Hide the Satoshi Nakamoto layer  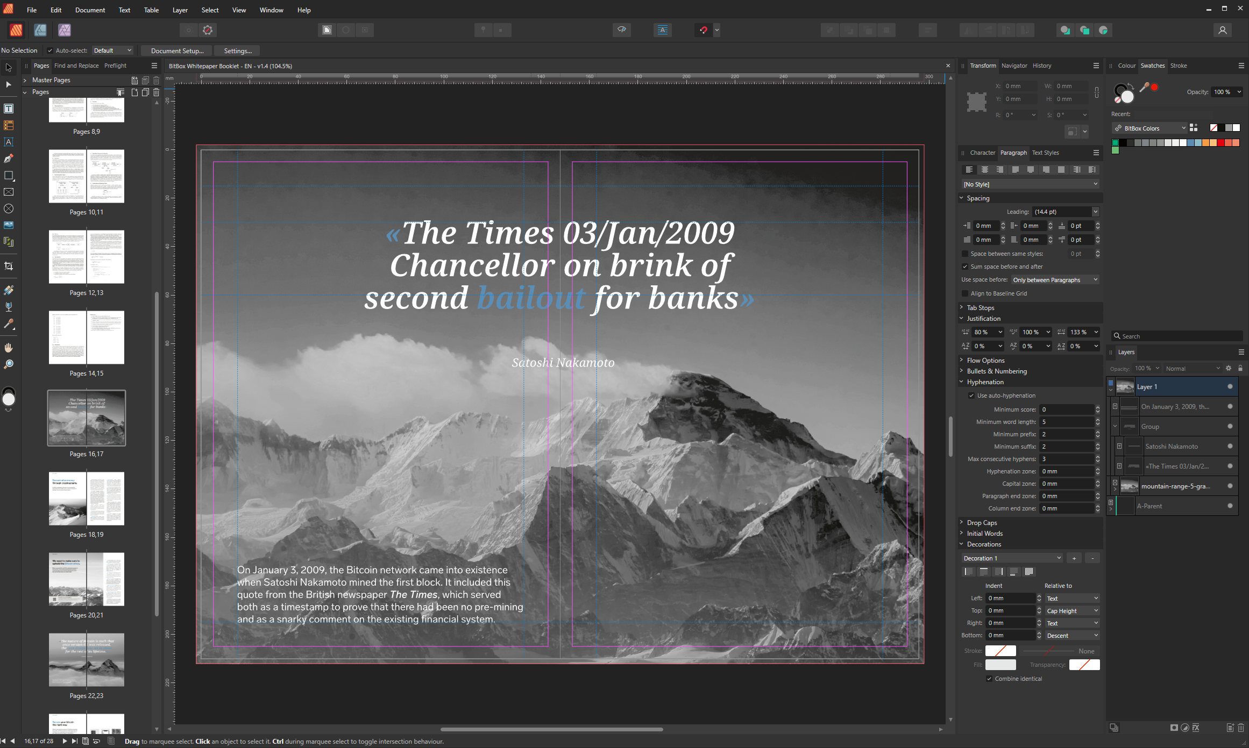coord(1230,446)
